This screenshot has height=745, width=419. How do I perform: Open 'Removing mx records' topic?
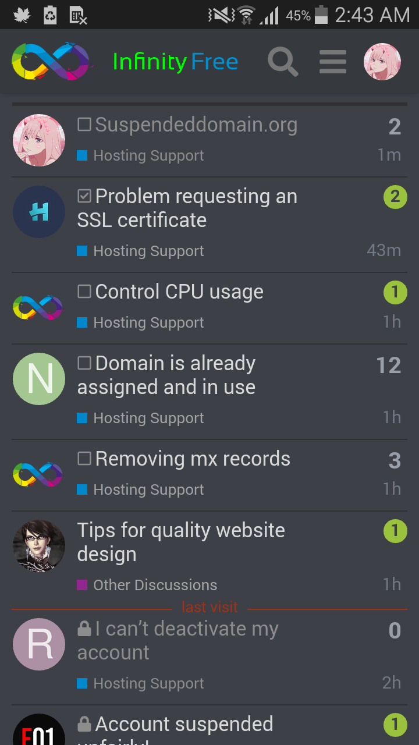193,459
